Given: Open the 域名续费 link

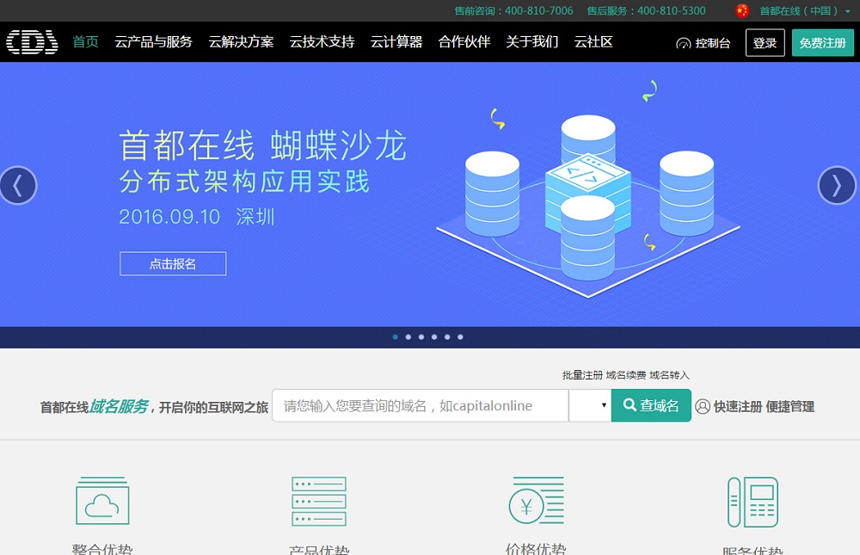Looking at the screenshot, I should 626,375.
